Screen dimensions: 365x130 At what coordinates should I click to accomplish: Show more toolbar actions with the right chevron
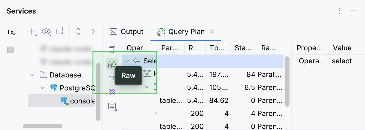coord(93,32)
